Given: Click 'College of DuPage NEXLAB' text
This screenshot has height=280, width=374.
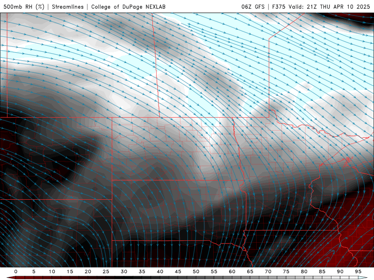Looking at the screenshot, I should click(x=128, y=7).
